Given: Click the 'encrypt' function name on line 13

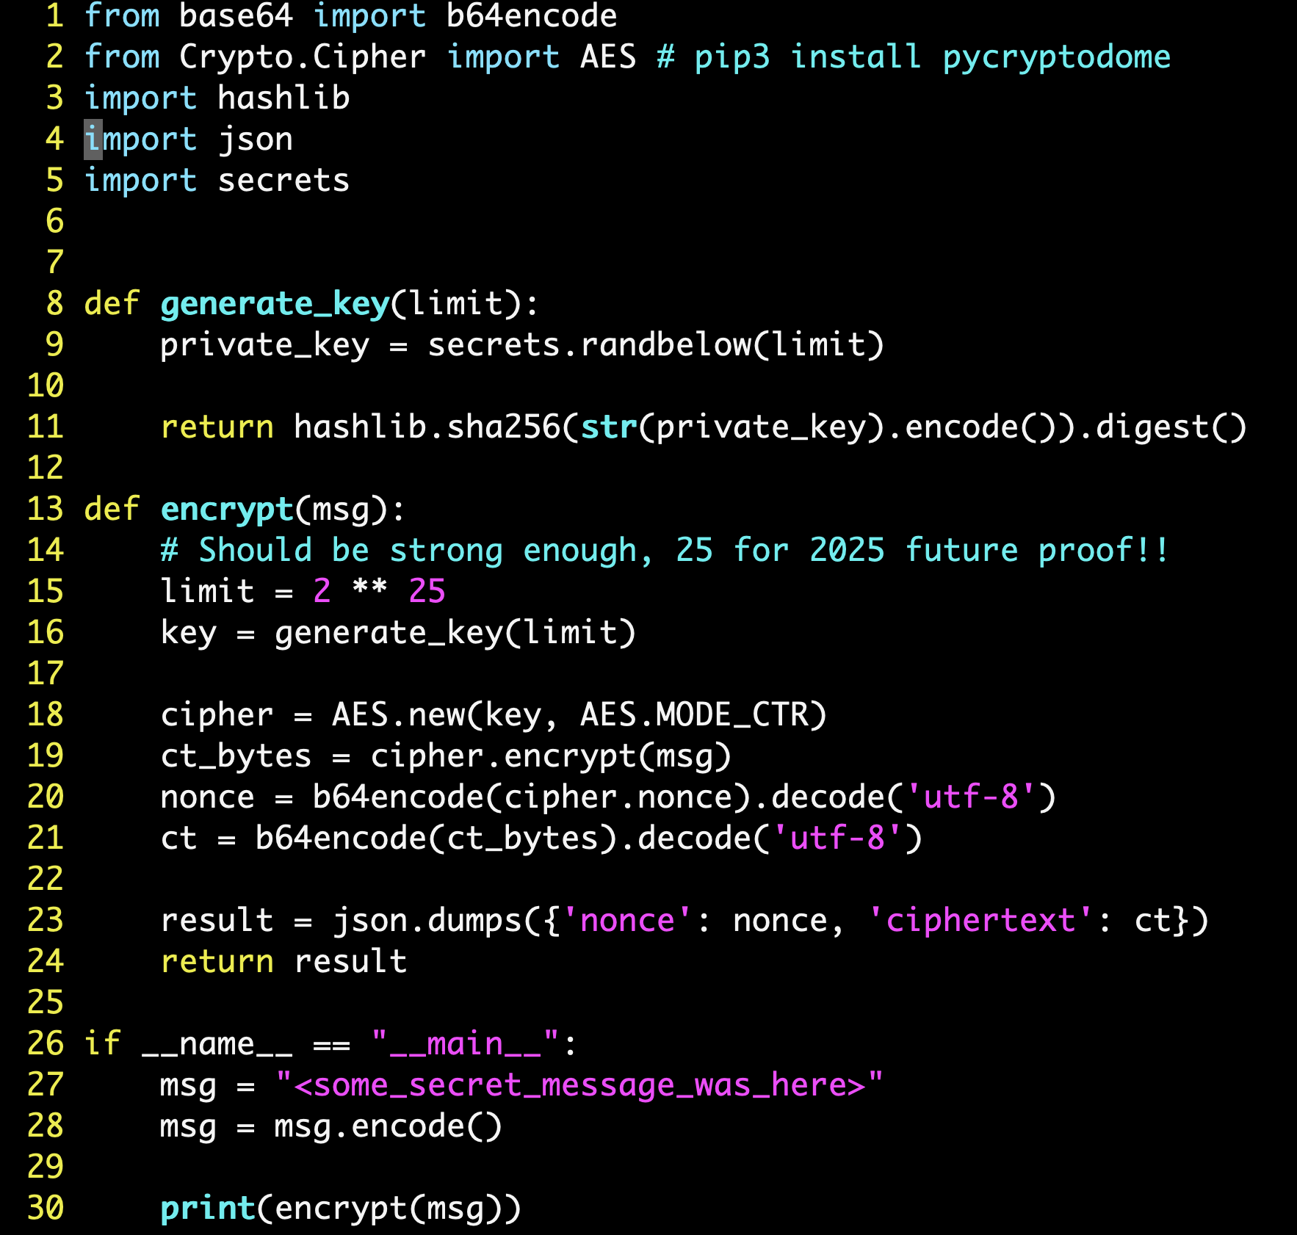Looking at the screenshot, I should coord(227,510).
